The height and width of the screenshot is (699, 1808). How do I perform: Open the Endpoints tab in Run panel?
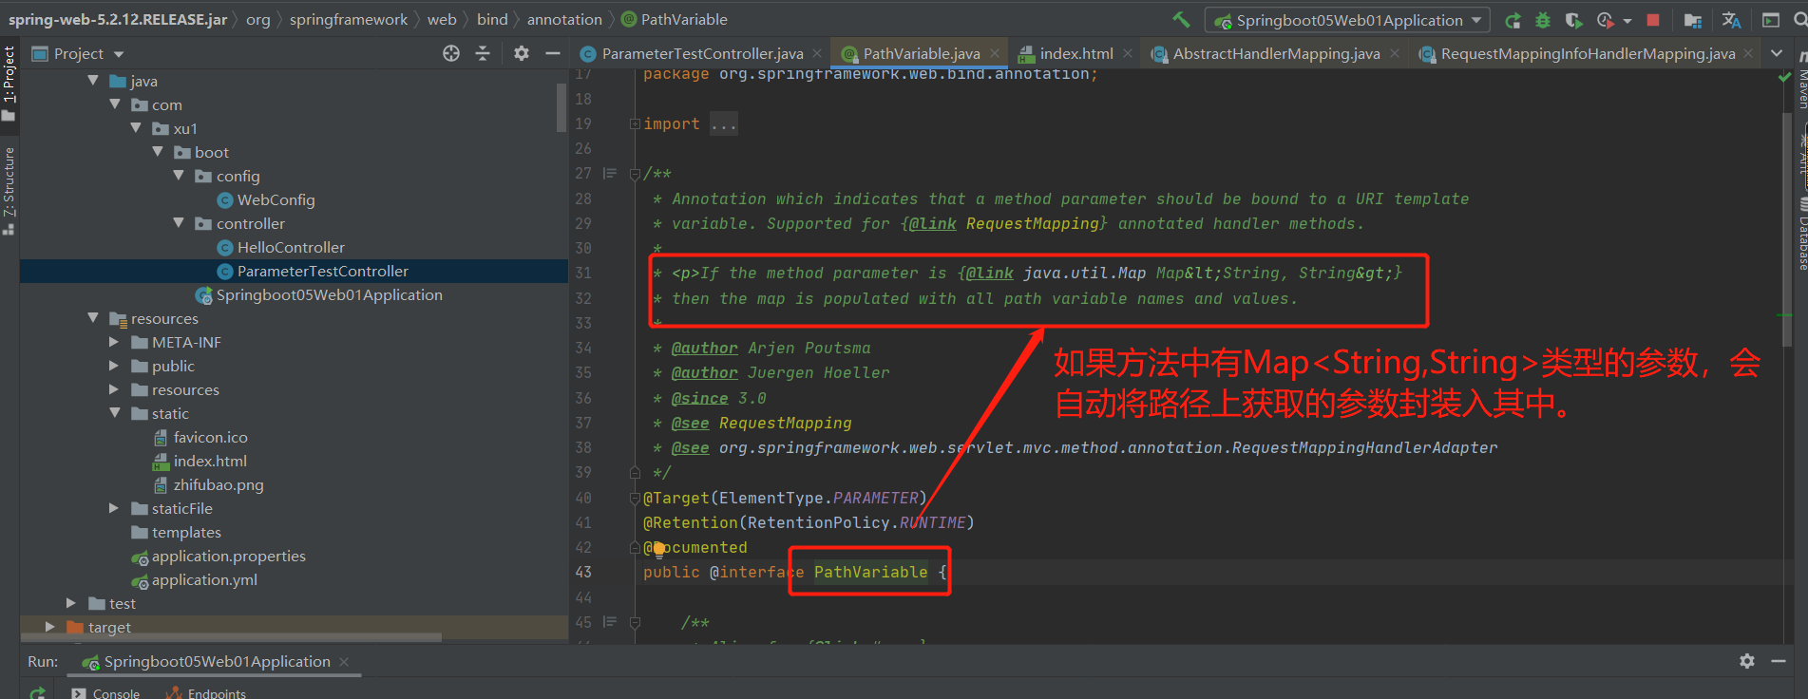[206, 693]
